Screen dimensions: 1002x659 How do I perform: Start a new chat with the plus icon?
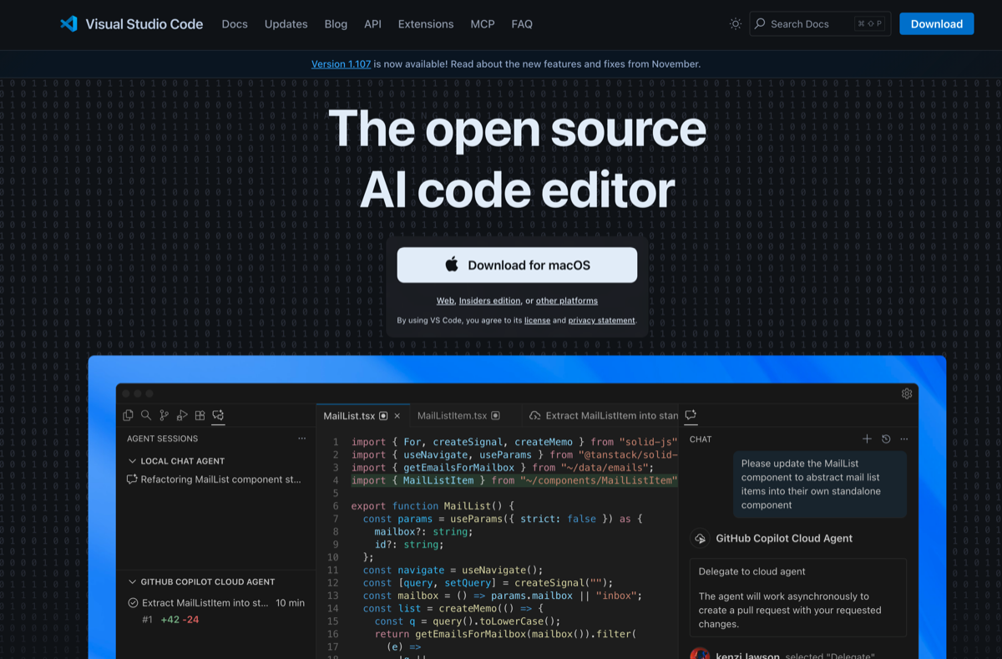pos(867,438)
